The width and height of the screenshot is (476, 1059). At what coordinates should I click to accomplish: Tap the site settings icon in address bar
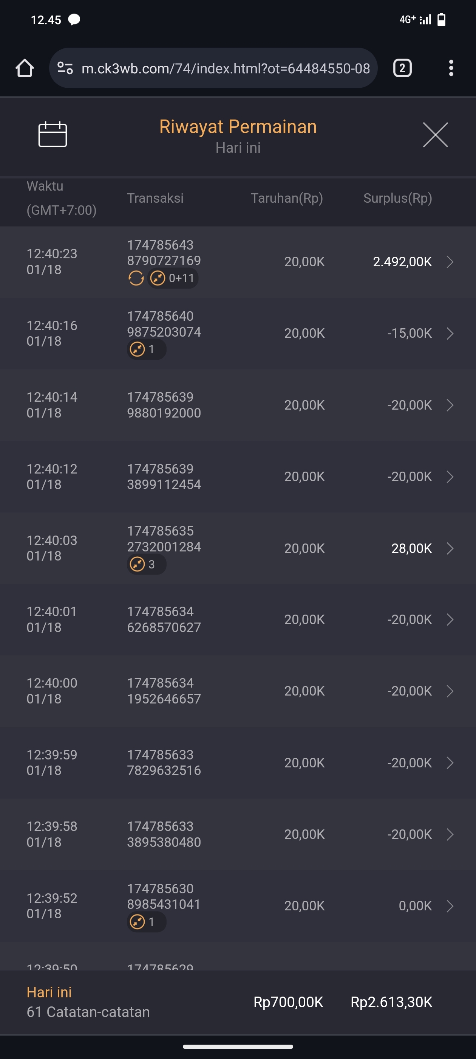[x=65, y=68]
